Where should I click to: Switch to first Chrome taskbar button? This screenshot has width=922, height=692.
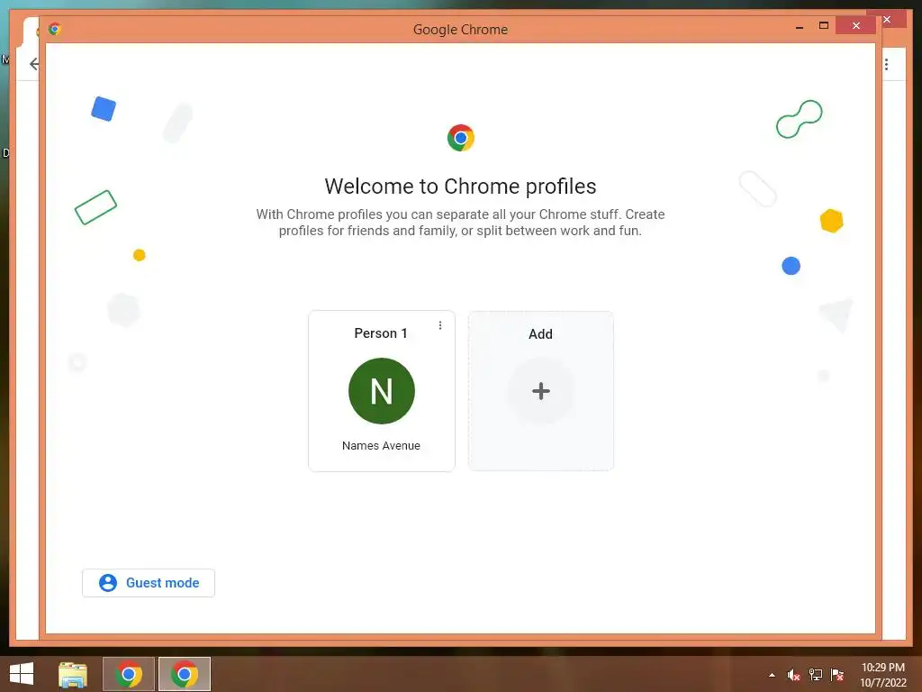pos(129,674)
